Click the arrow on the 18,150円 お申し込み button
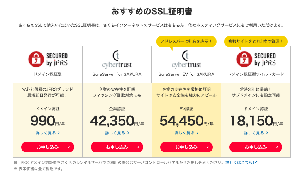Viewport: 300px width, 173px height. (277, 147)
